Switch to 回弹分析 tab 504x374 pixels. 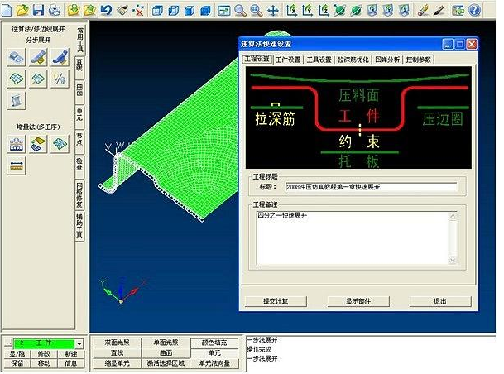[x=386, y=60]
